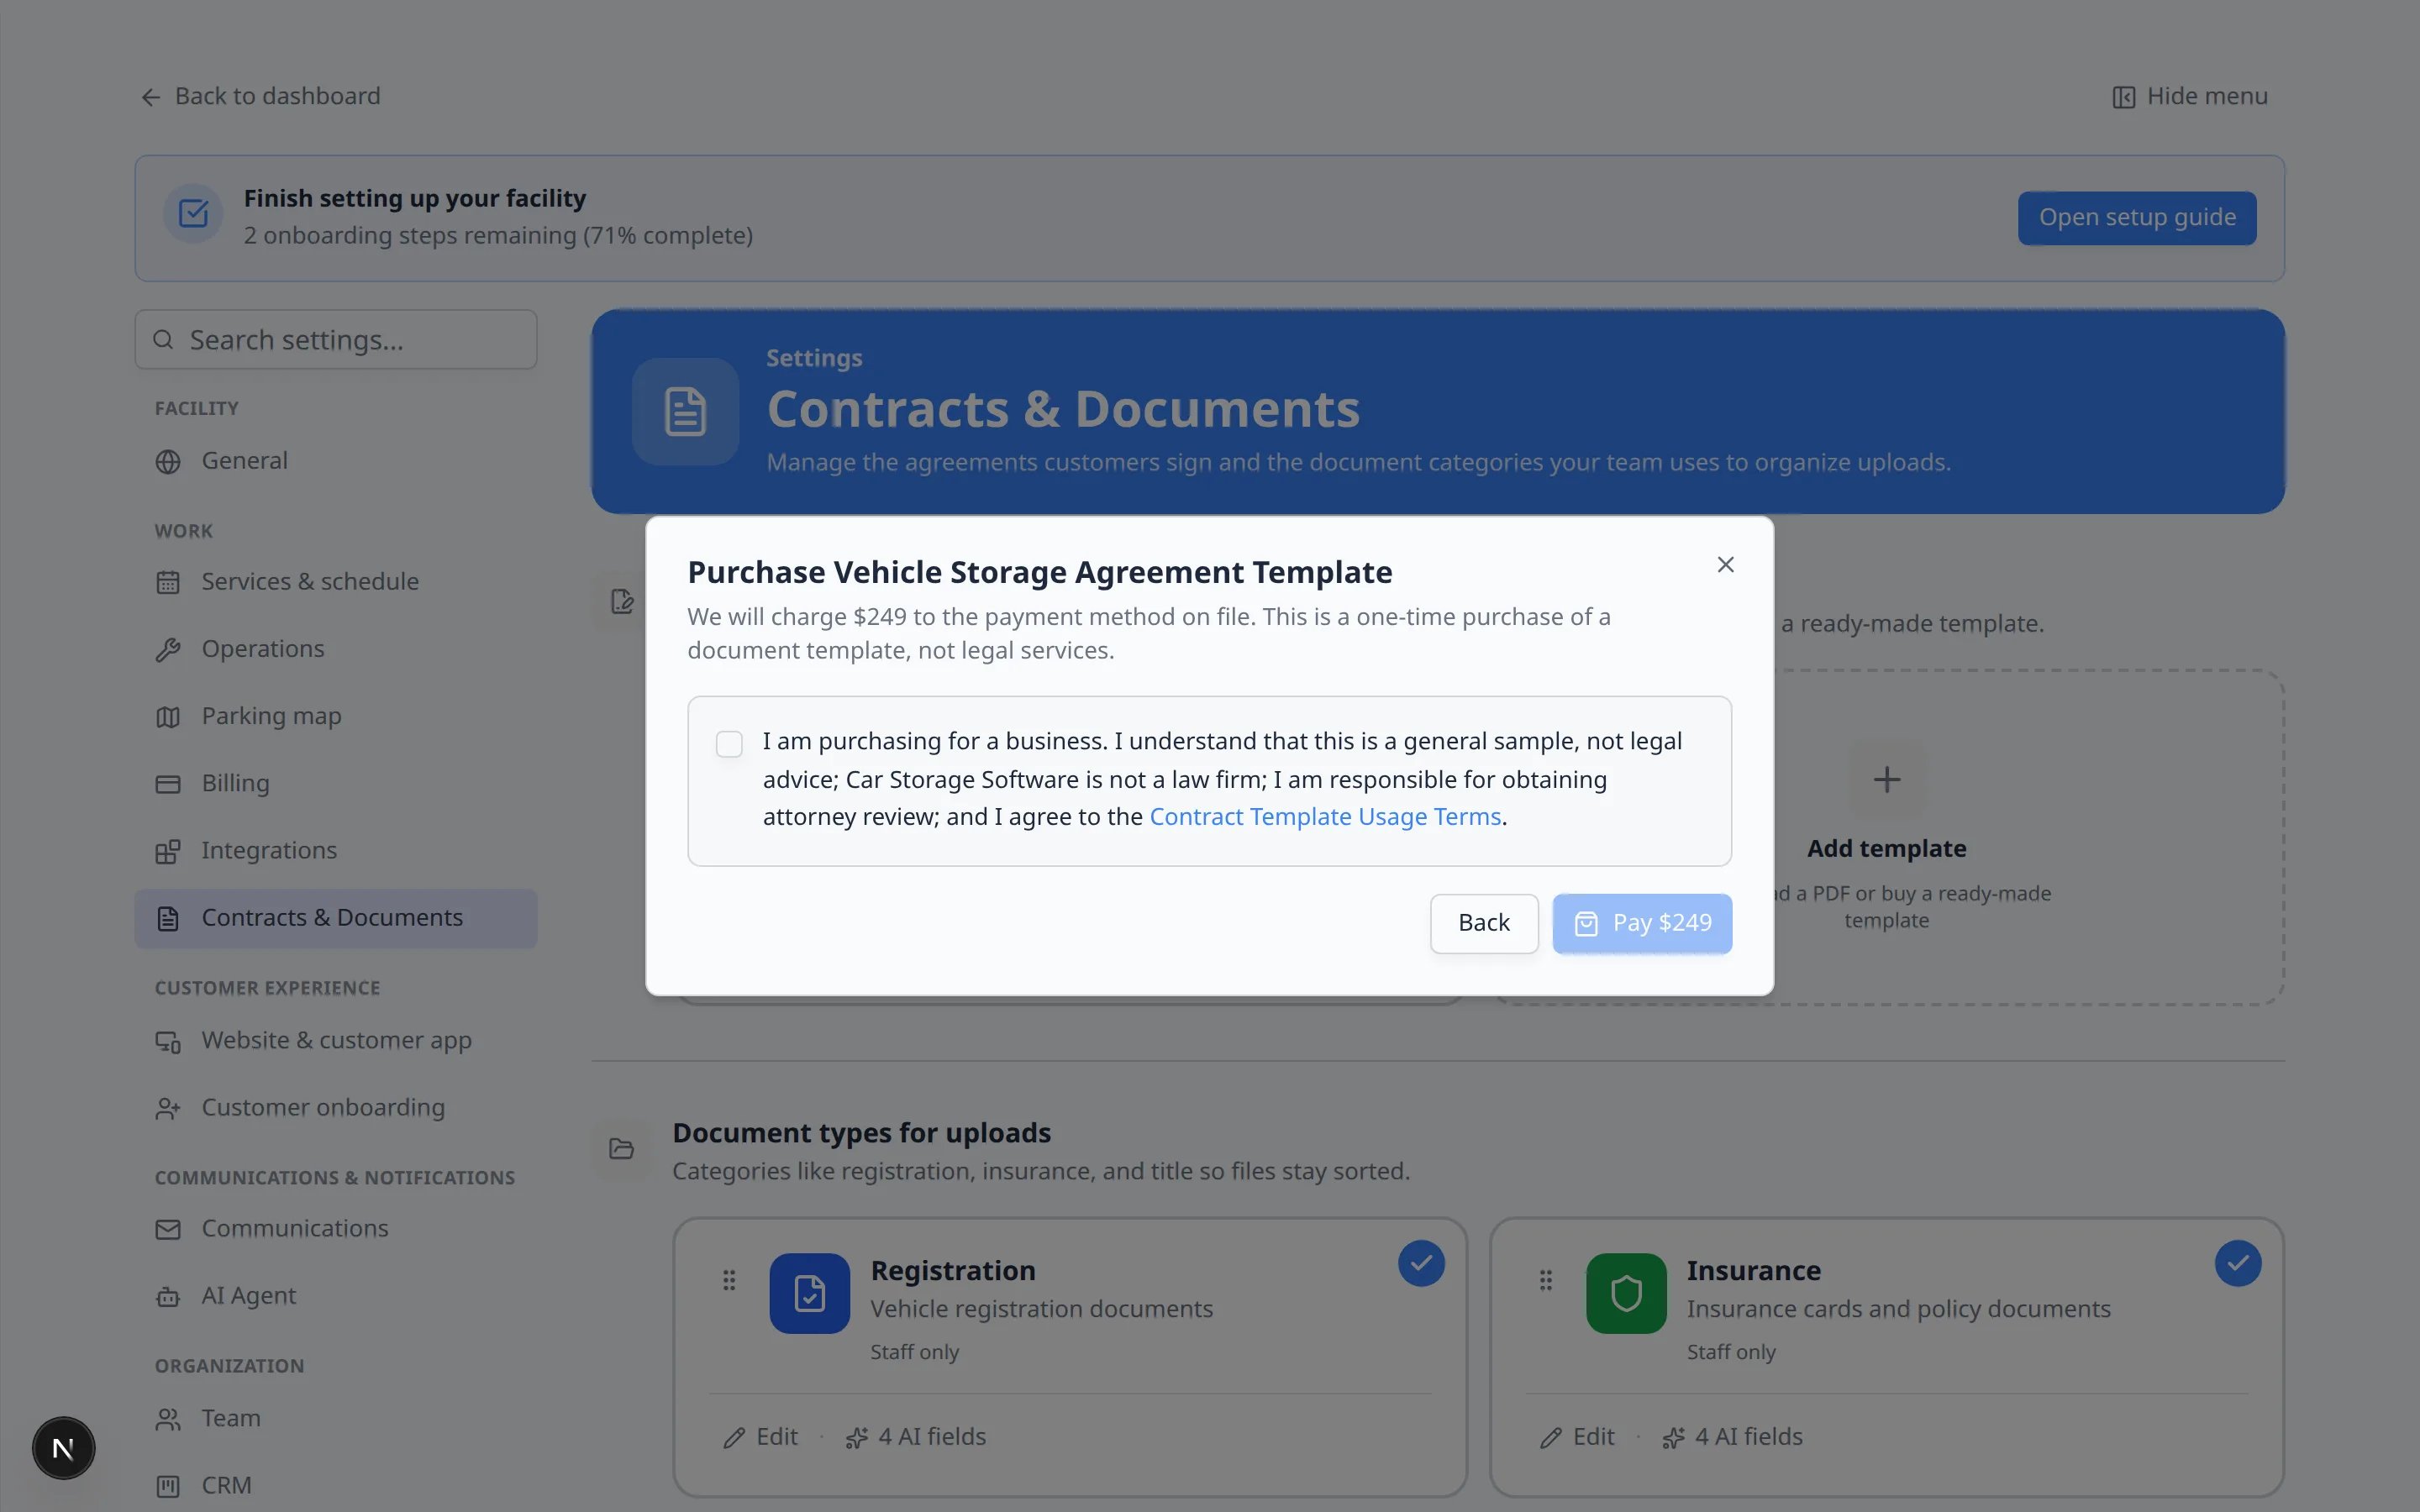Open Services & schedule settings
The width and height of the screenshot is (2420, 1512).
336,582
